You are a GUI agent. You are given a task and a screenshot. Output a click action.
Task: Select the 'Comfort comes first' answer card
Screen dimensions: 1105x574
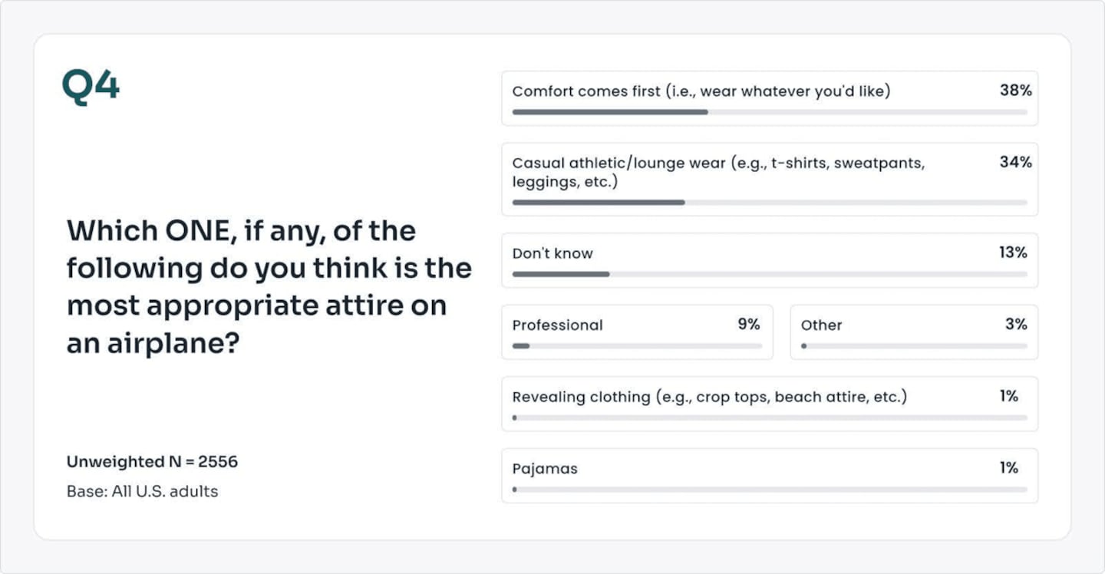[x=770, y=98]
